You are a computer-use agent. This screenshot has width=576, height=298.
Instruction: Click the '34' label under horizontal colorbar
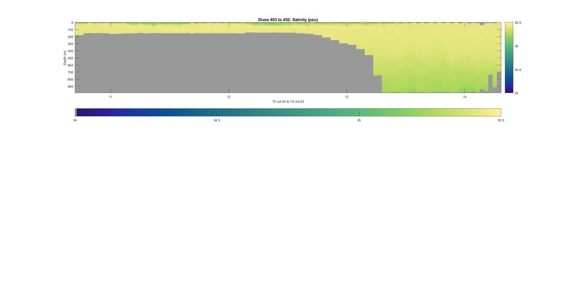click(75, 120)
